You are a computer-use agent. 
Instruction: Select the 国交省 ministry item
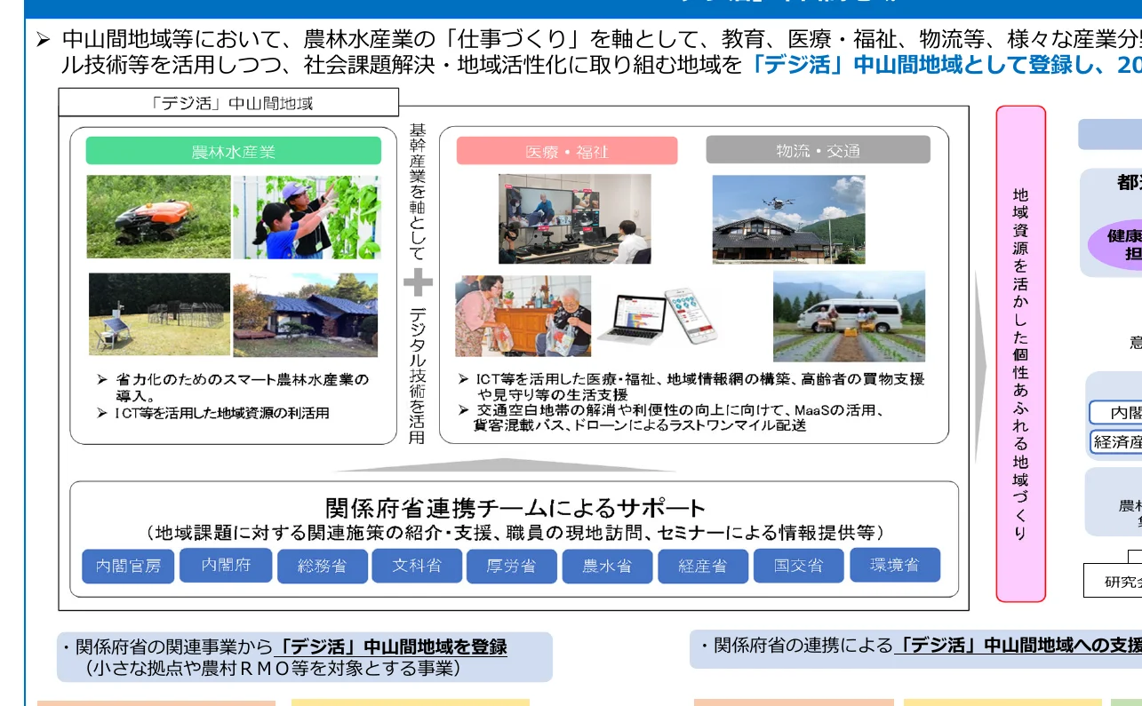point(797,566)
